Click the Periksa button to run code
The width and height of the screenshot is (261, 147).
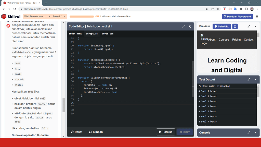coord(165,132)
